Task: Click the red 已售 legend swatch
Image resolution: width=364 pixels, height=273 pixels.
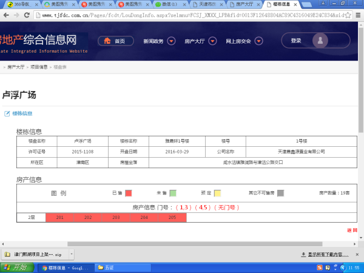Action: [x=129, y=193]
